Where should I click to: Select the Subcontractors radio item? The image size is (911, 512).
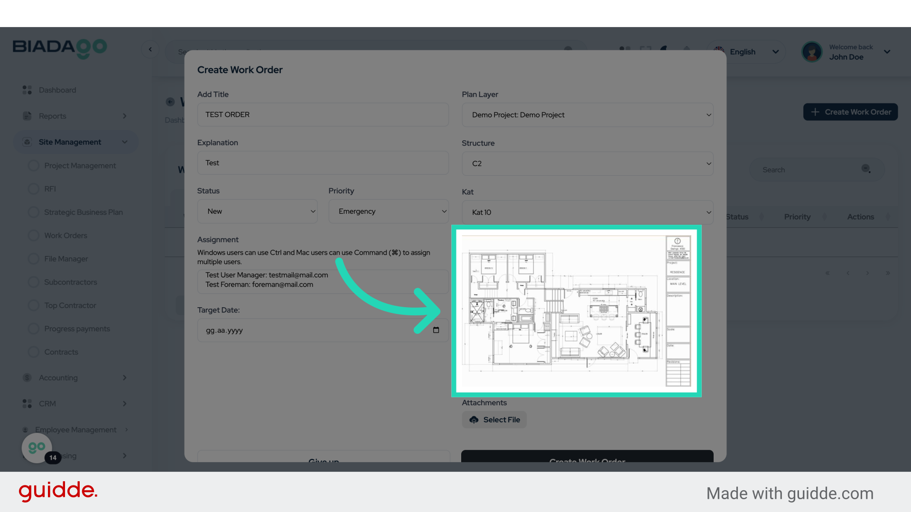pos(34,282)
